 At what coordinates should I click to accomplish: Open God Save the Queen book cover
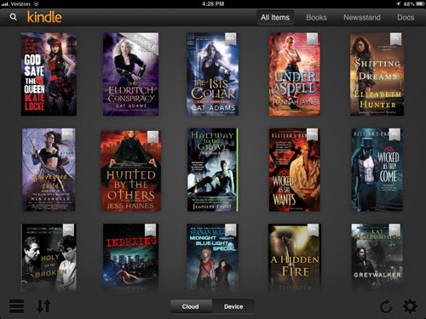pos(49,74)
